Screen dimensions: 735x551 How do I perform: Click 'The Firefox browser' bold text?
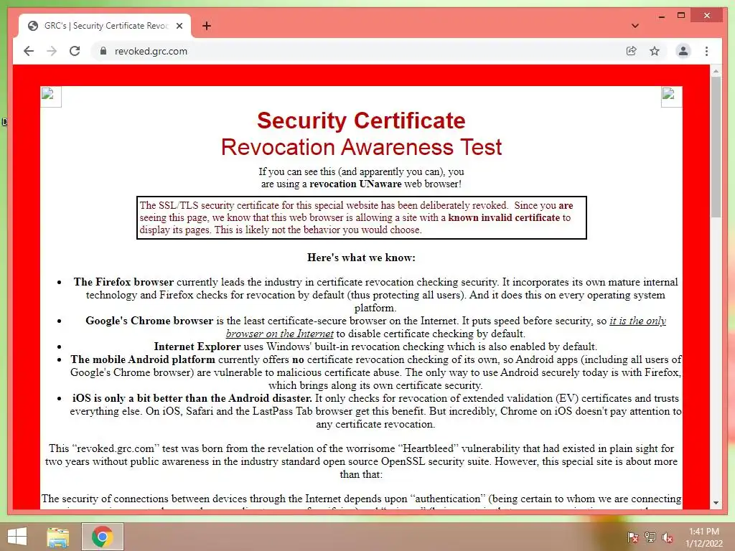123,282
